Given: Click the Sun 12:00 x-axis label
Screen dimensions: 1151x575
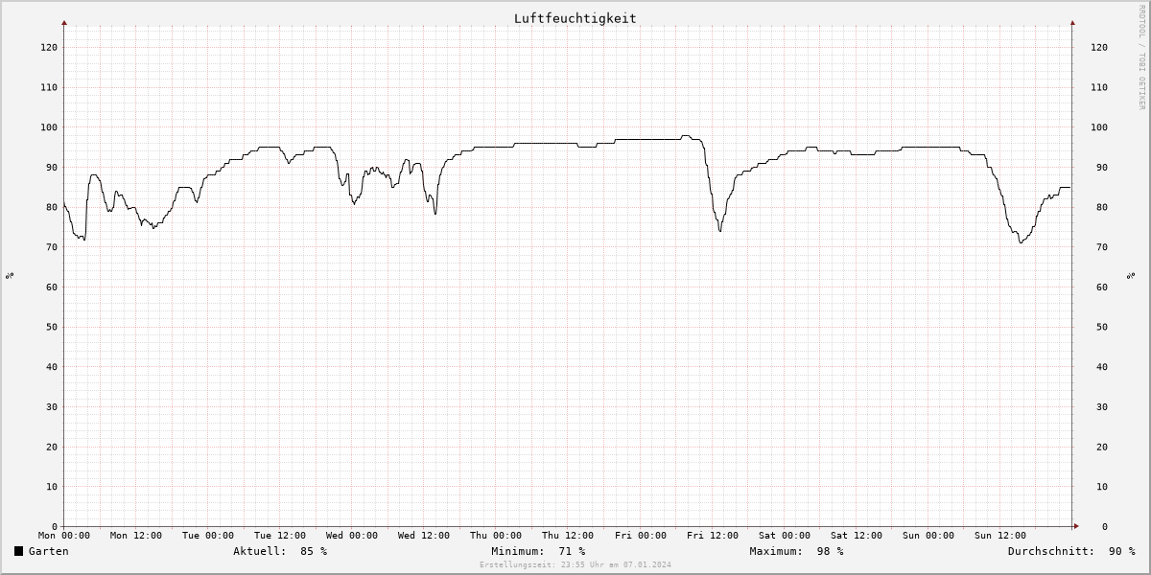Looking at the screenshot, I should (999, 536).
